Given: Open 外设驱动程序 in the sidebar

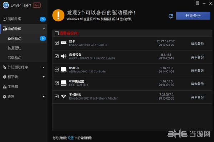Looking at the screenshot, I should pyautogui.click(x=24, y=67).
